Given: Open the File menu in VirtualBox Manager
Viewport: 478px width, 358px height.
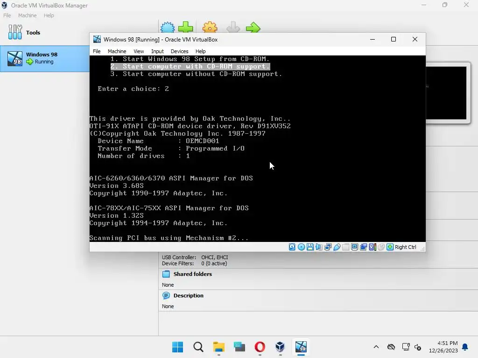Looking at the screenshot, I should 7,15.
